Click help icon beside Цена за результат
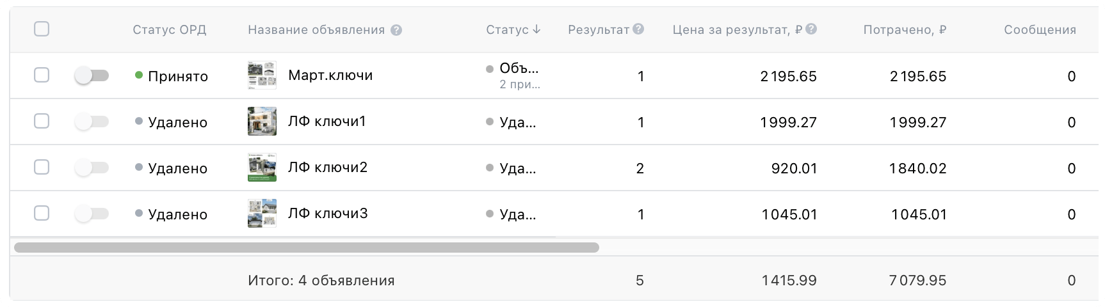 (811, 29)
